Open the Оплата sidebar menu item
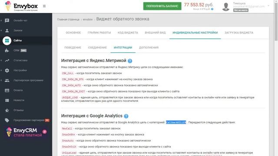278x156 pixels. [x=26, y=91]
